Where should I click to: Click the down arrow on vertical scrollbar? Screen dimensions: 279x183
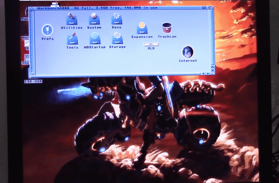tap(212, 69)
